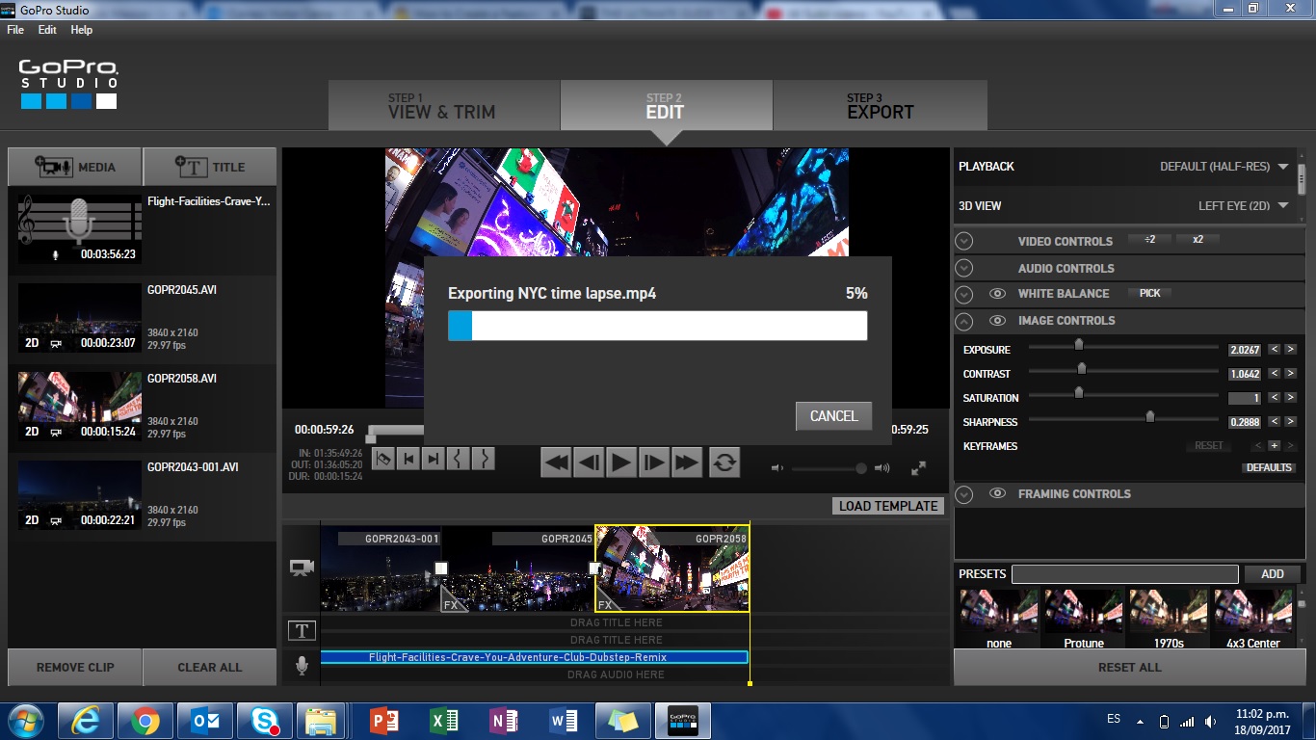The height and width of the screenshot is (740, 1316).
Task: Click the video track camera icon
Action: (302, 568)
